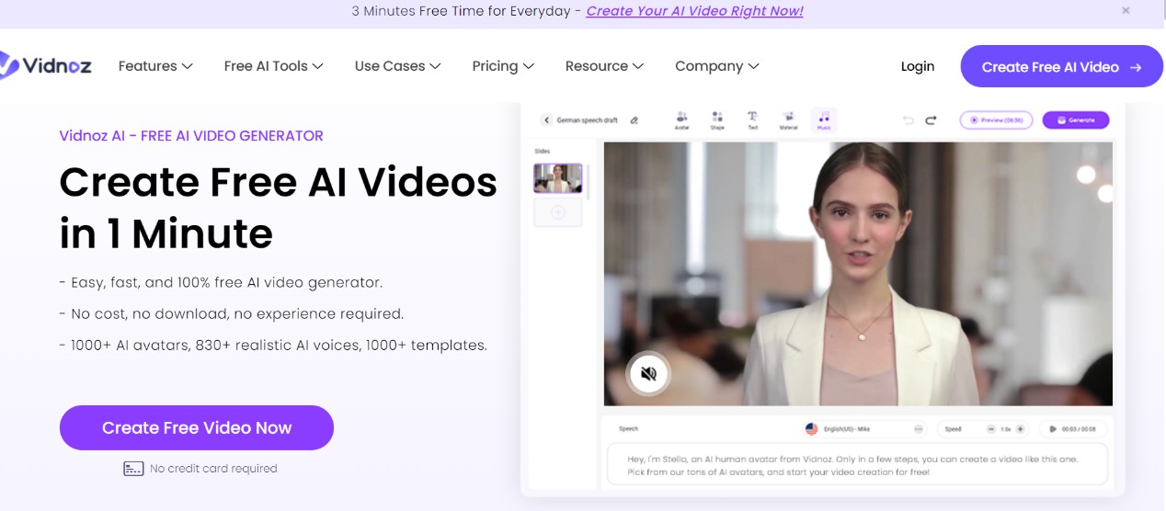The width and height of the screenshot is (1166, 511).
Task: Click the '1000+ AI avatars' bullet text
Action: click(x=273, y=346)
